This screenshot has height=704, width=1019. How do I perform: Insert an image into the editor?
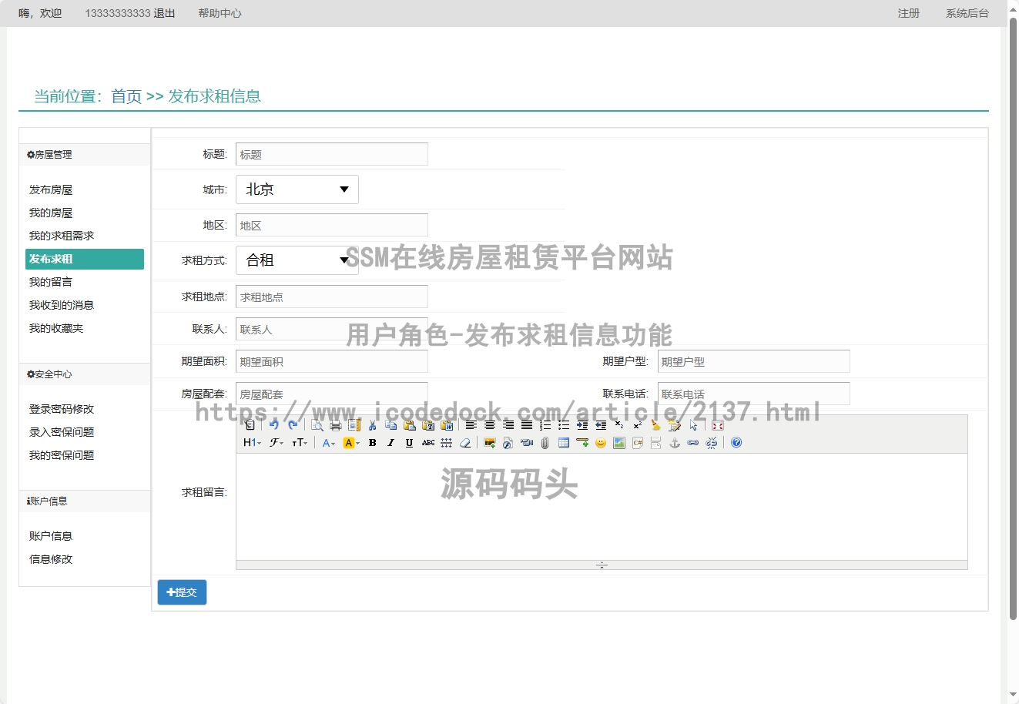point(489,443)
